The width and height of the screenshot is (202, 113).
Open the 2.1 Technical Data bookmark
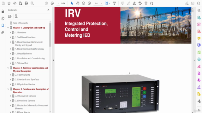[22, 75]
